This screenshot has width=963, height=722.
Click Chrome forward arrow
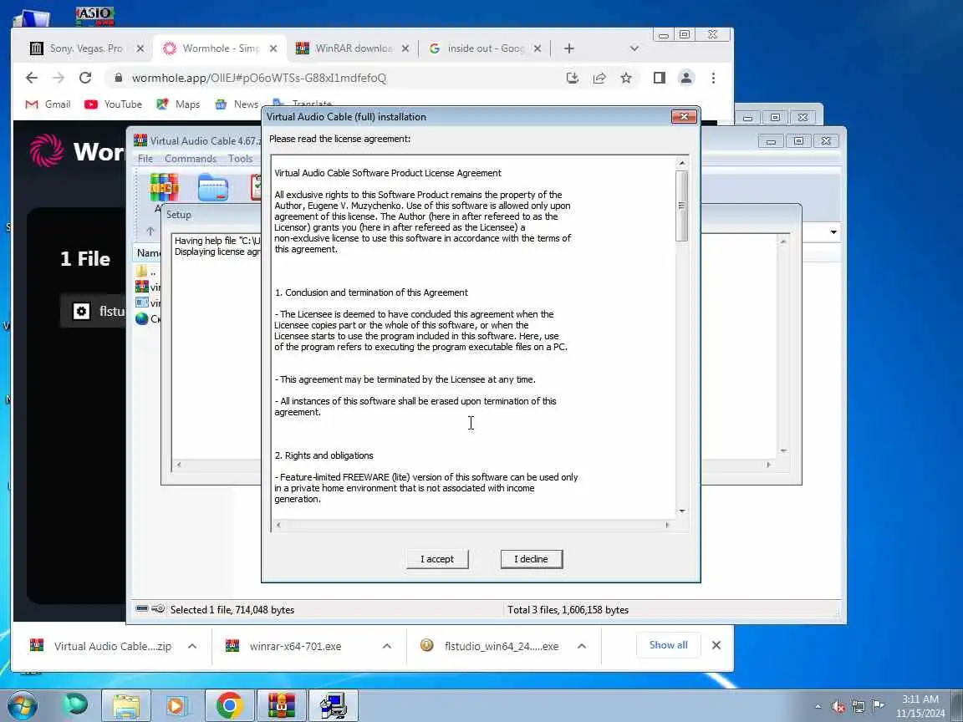59,78
